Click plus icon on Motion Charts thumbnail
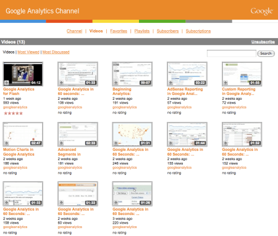 6,143
